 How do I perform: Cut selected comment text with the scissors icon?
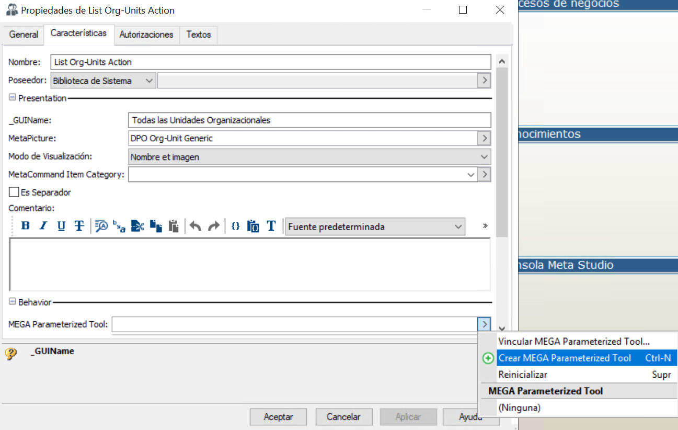coord(137,226)
